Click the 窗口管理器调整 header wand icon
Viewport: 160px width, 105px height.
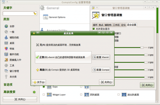96,15
